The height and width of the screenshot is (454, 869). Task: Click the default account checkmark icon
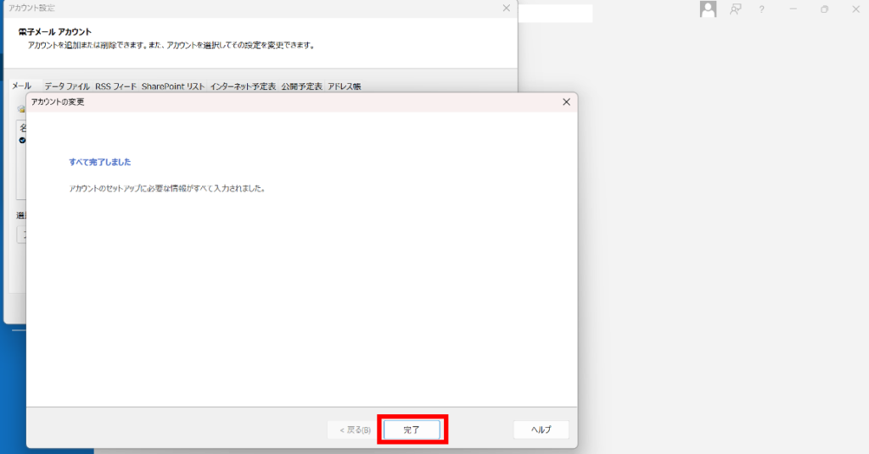pos(22,140)
